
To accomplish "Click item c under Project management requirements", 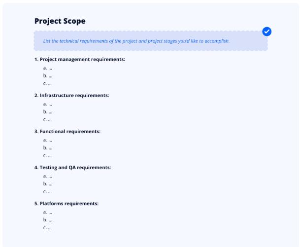I will tap(47, 84).
